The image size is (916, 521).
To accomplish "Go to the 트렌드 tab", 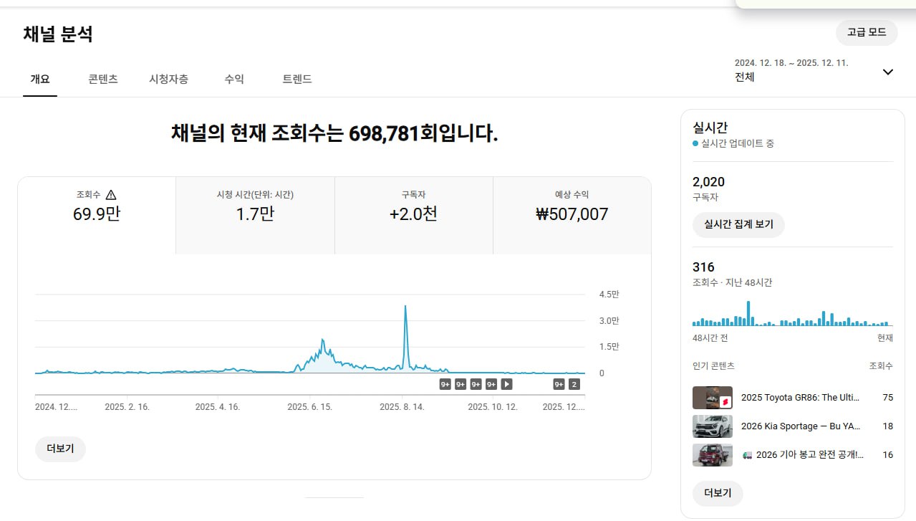I will coord(297,79).
